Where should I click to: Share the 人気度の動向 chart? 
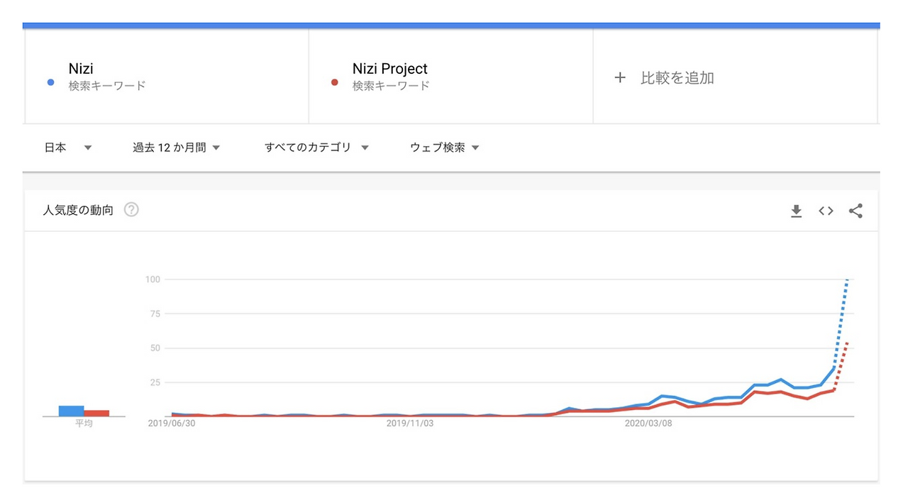855,211
